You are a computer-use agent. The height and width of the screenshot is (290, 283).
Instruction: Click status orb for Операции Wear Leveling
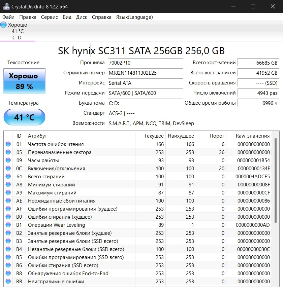[x=8, y=225]
